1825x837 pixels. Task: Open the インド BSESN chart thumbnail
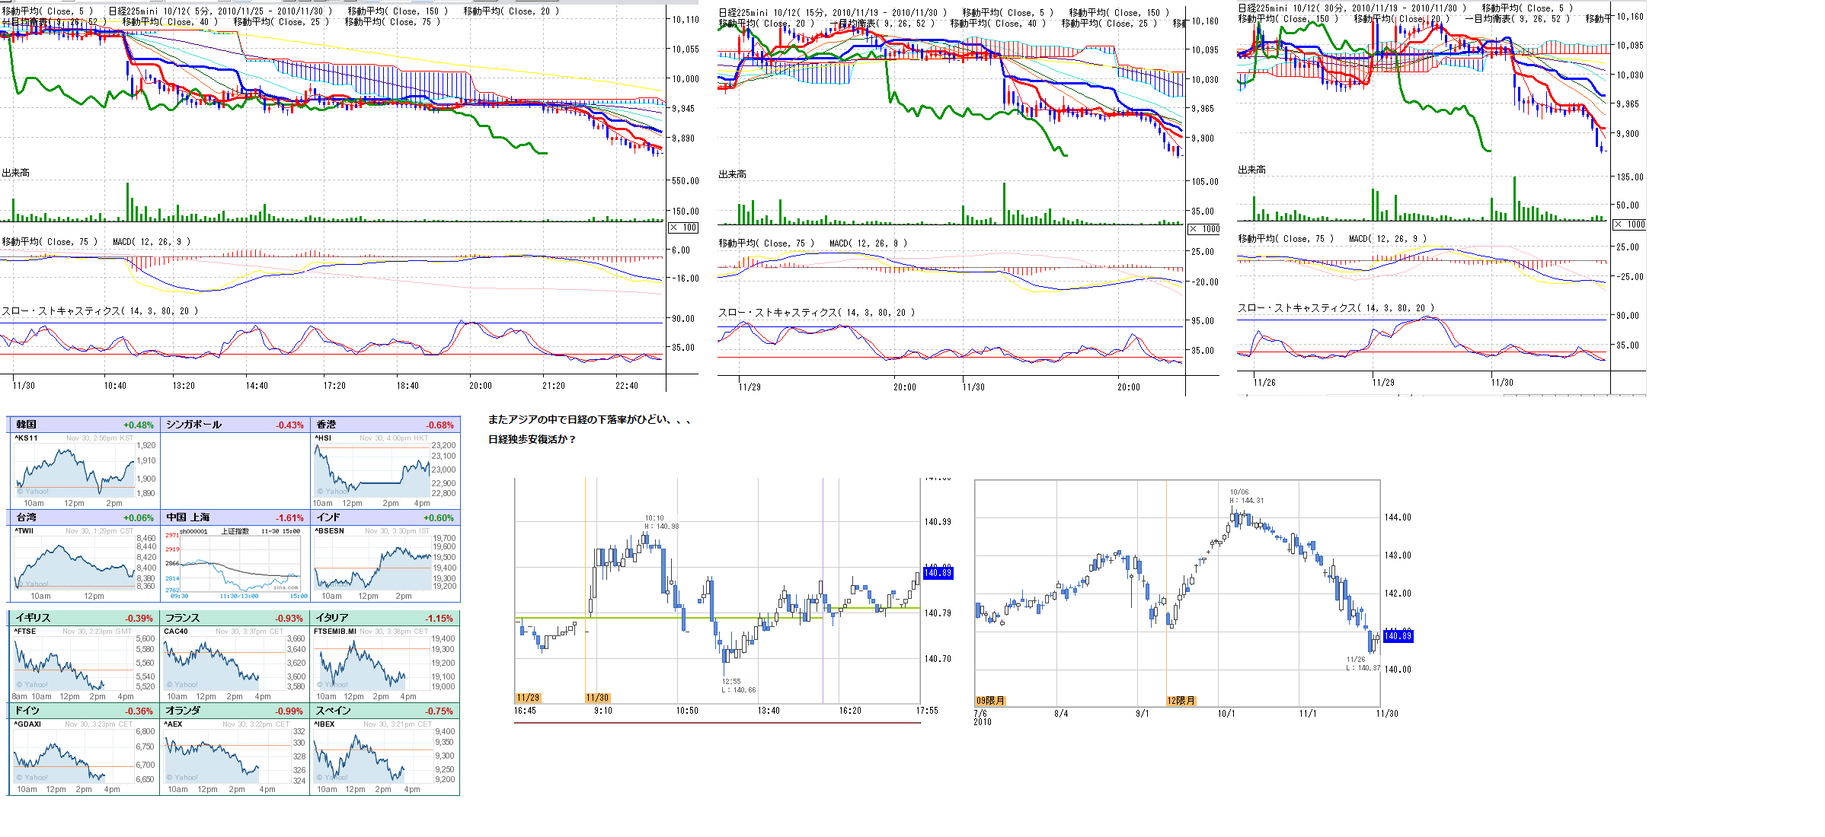point(373,563)
